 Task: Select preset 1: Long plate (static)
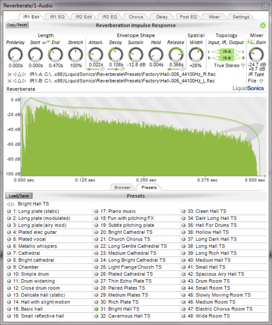click(49, 211)
